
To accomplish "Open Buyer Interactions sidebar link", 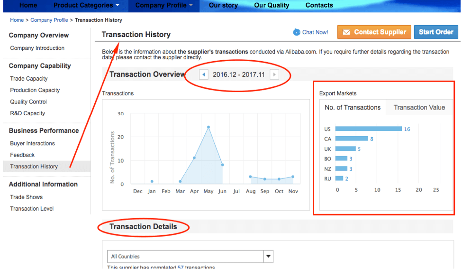I will point(32,143).
